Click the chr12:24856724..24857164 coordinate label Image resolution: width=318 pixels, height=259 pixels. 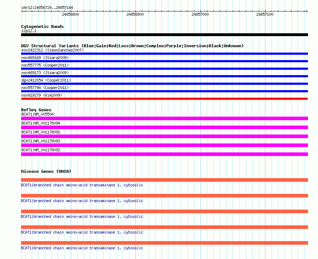[47, 8]
